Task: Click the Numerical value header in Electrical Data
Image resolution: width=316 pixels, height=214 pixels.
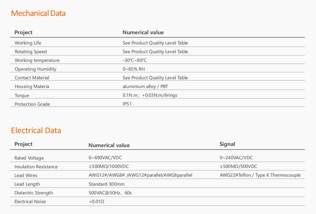Action: (x=109, y=145)
